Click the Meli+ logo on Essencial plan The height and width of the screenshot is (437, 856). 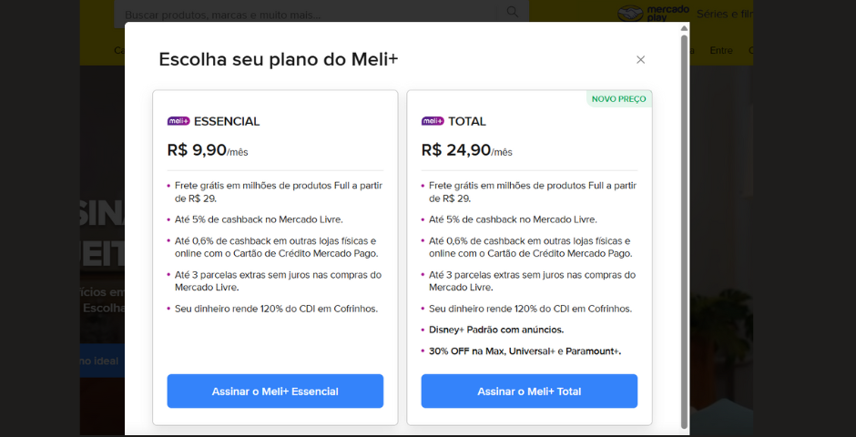coord(178,121)
